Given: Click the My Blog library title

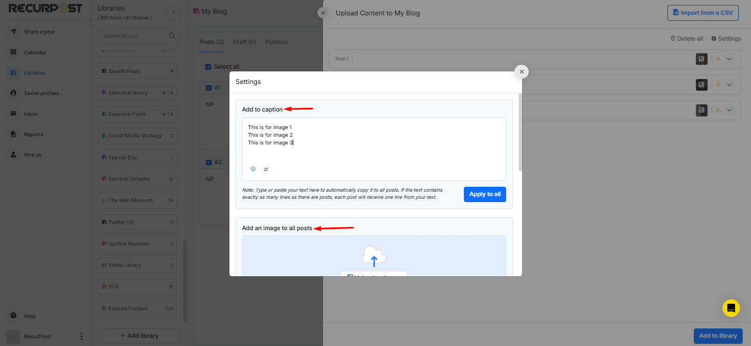Looking at the screenshot, I should 210,12.
